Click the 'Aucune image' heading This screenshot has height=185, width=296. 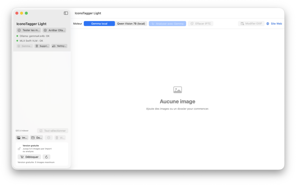point(177,101)
